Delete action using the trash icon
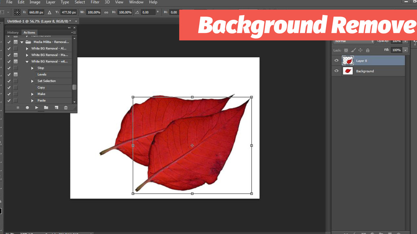The height and width of the screenshot is (234, 417). pos(66,108)
